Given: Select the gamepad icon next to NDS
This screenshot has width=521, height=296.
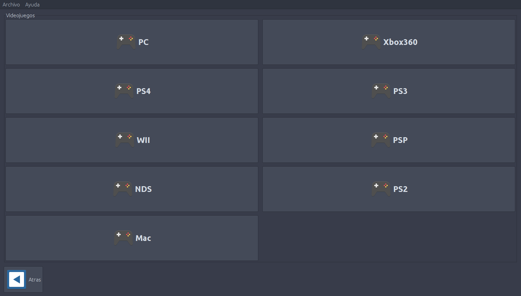Looking at the screenshot, I should [123, 189].
